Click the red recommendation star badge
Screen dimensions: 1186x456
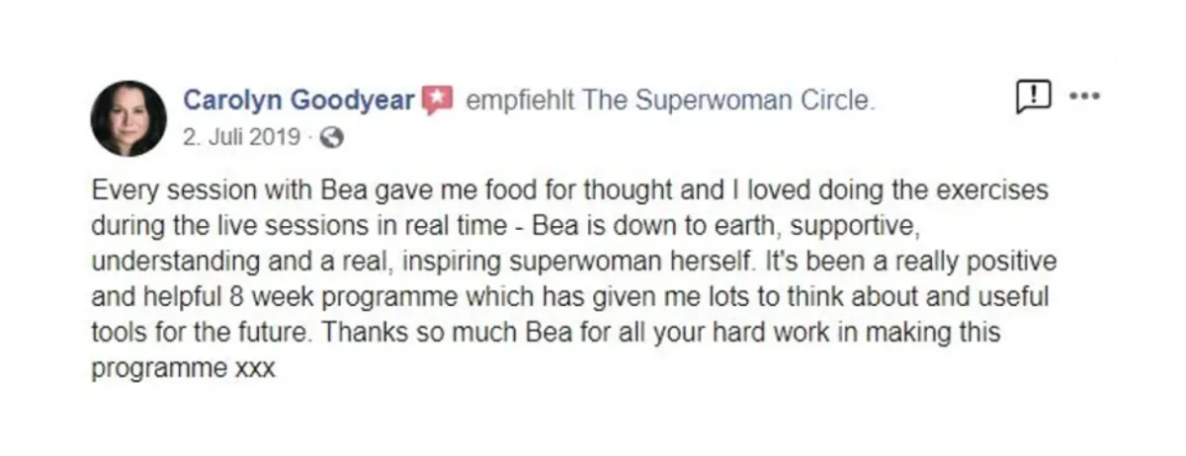(x=437, y=100)
